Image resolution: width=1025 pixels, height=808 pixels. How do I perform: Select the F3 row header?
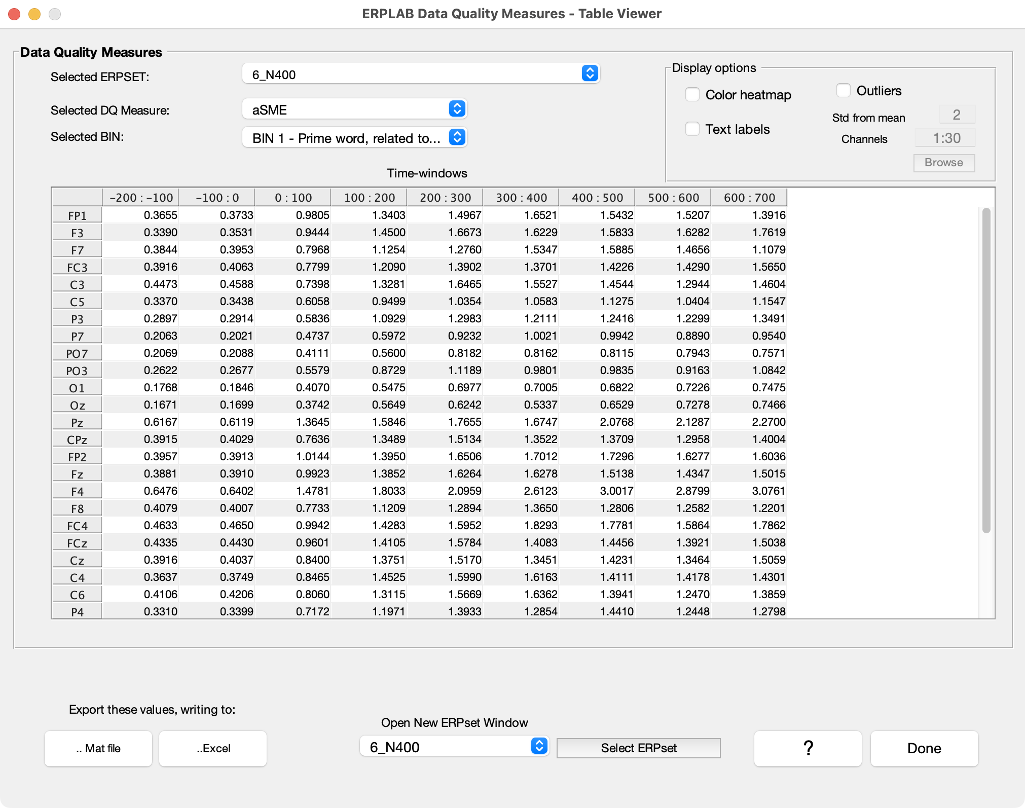click(77, 233)
